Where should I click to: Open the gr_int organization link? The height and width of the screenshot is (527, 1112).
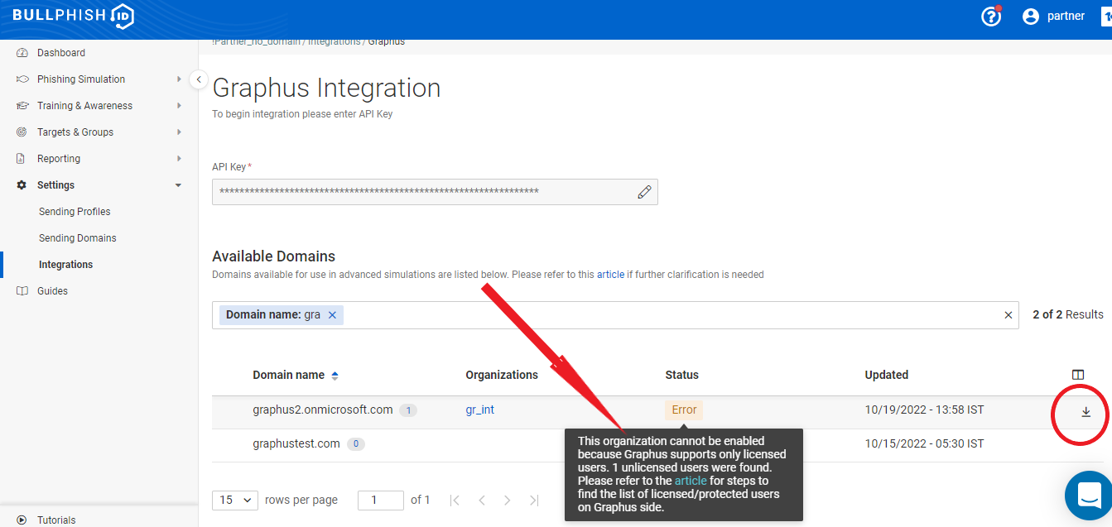[479, 410]
